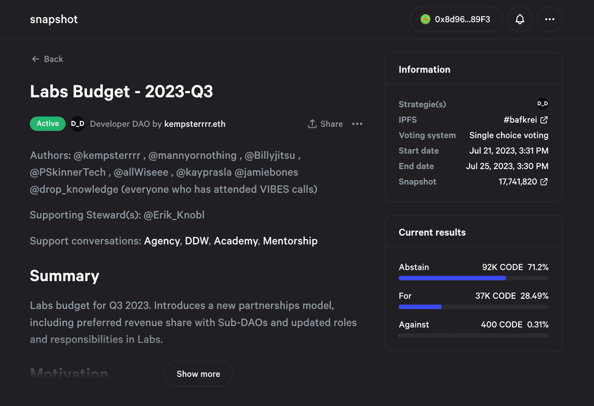Click the Information panel heading

[424, 70]
